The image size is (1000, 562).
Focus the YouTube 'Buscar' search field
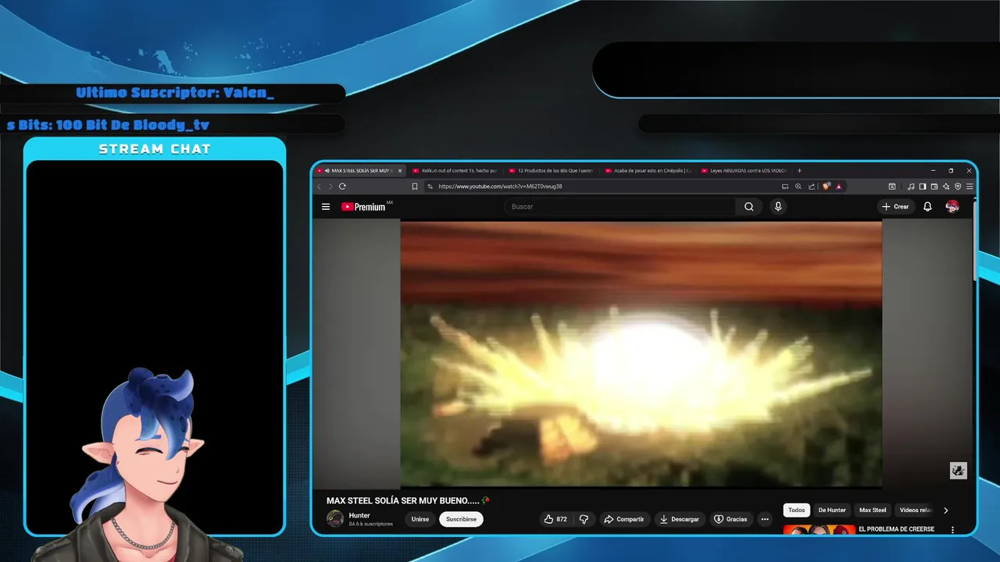tap(621, 207)
